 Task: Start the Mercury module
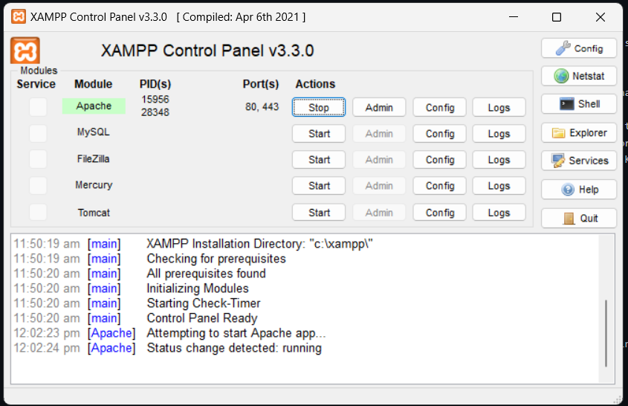(x=319, y=186)
